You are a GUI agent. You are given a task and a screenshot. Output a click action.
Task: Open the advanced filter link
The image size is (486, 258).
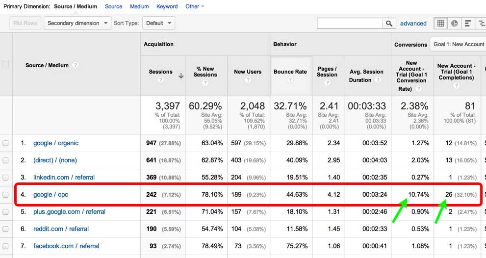click(413, 23)
